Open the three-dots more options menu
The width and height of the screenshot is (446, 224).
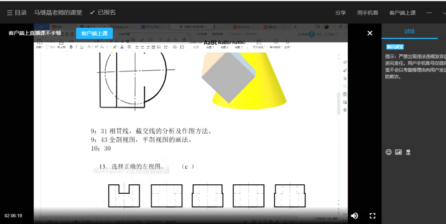[429, 12]
